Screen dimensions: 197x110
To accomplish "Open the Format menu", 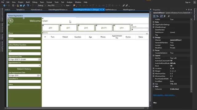I will tap(49, 2).
